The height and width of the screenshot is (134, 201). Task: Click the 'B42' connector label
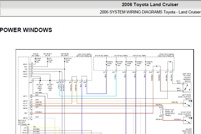pyautogui.click(x=85, y=82)
